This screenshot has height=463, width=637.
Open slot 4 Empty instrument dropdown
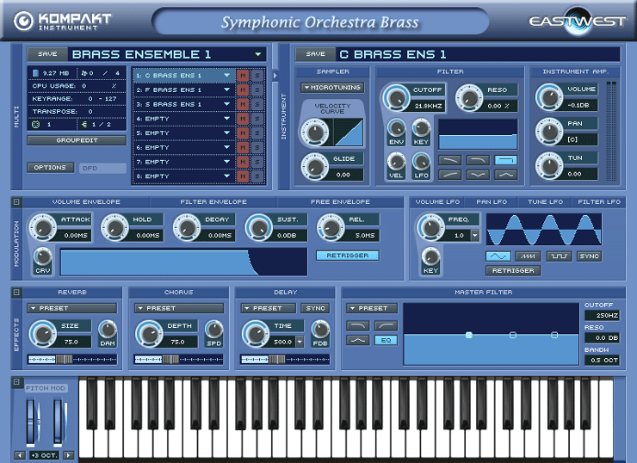pyautogui.click(x=226, y=119)
